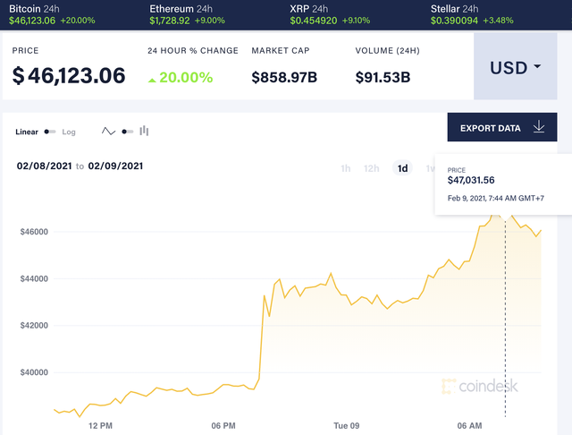Click the main price $46,123.06
572x435 pixels.
(x=69, y=75)
